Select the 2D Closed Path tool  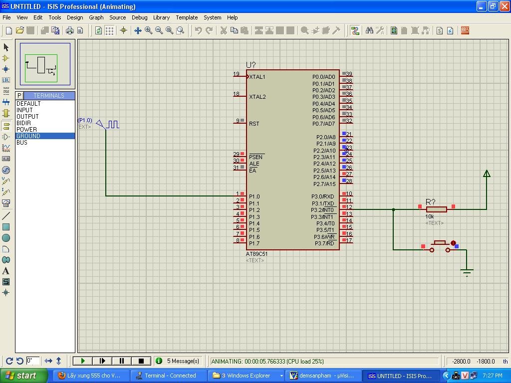click(x=6, y=260)
